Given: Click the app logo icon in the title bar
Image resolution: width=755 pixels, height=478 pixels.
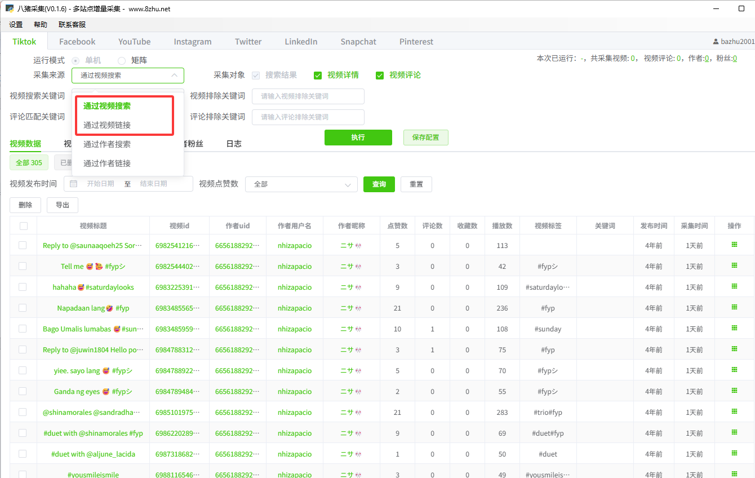Looking at the screenshot, I should (9, 9).
